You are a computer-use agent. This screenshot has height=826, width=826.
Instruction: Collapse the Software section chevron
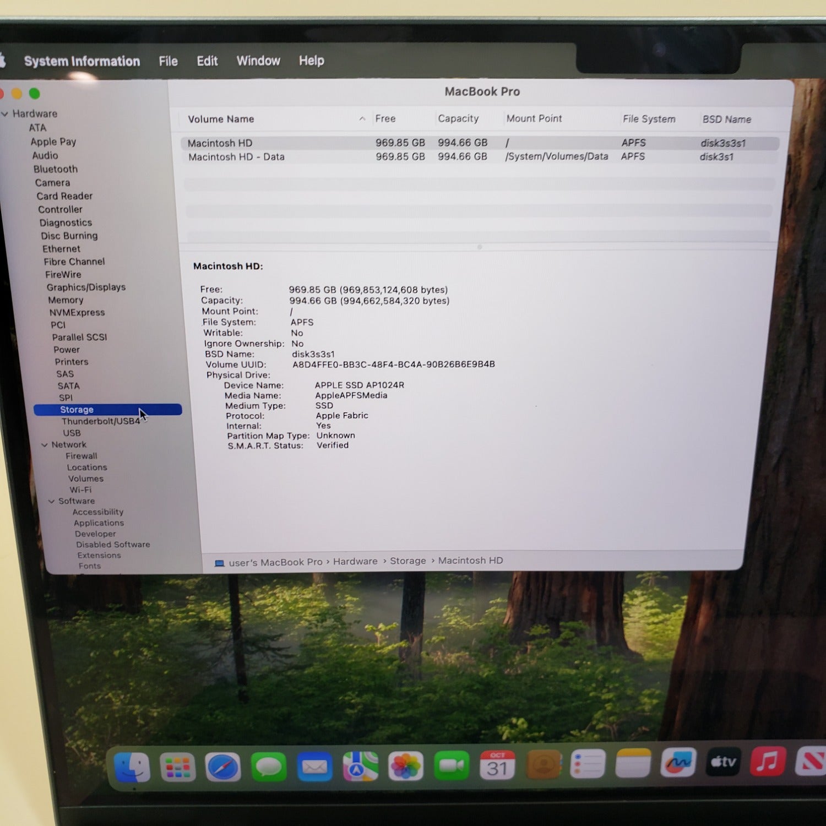pos(51,501)
